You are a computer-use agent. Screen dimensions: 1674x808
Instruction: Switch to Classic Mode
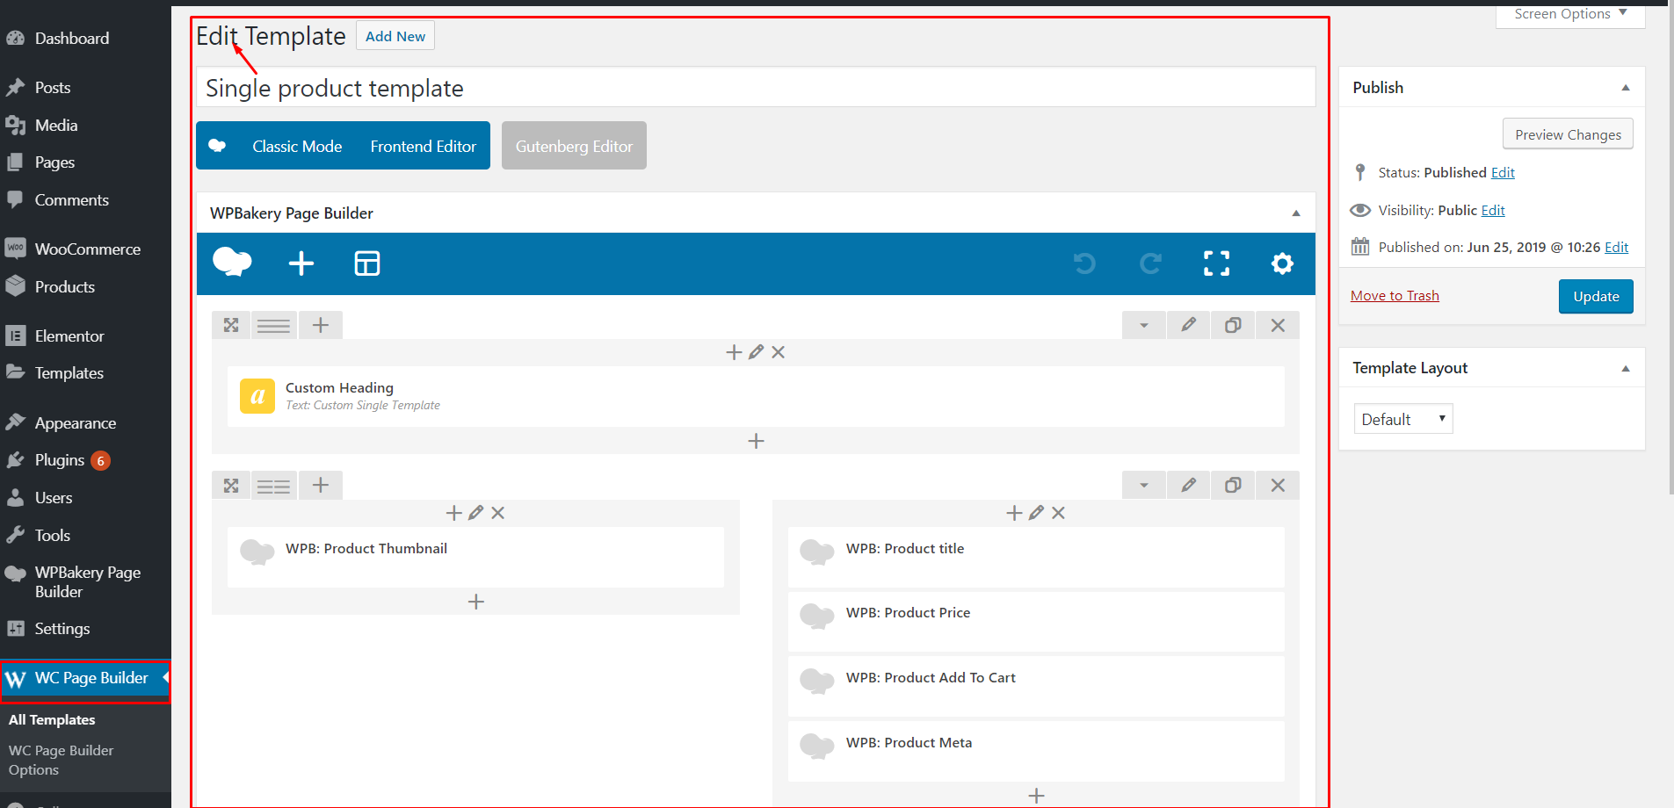[297, 147]
